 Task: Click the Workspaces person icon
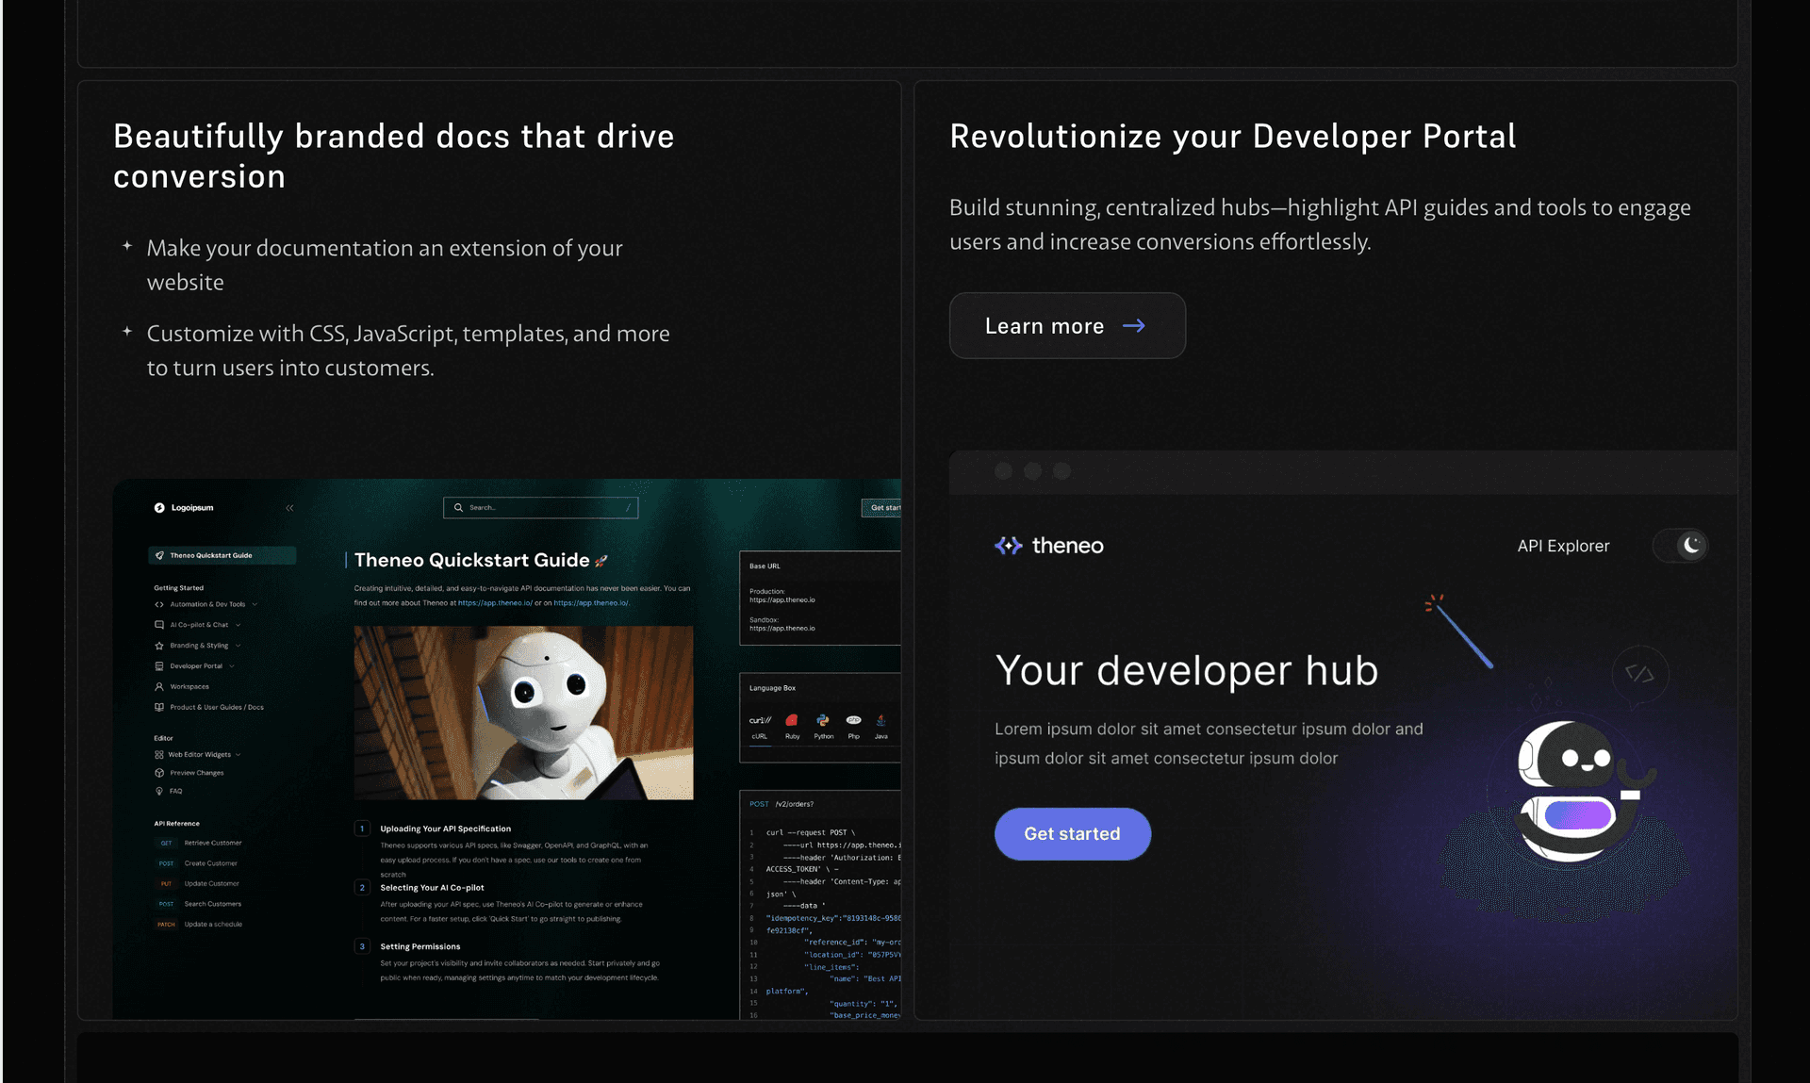point(159,686)
